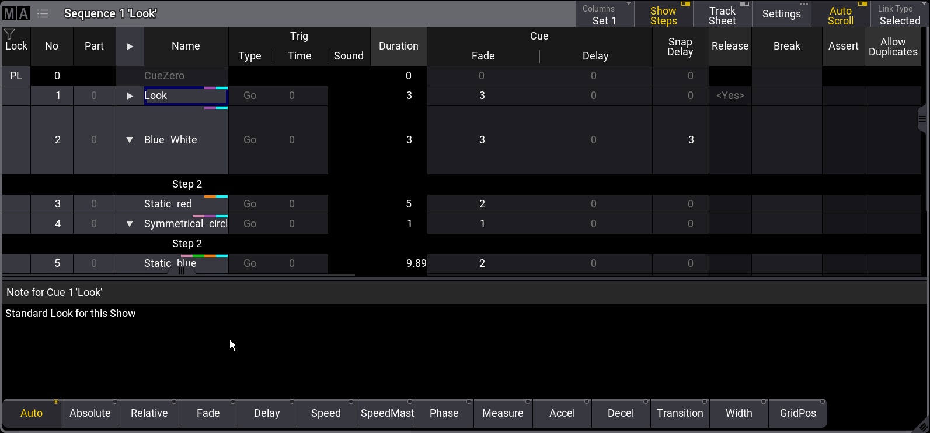Collapse the Symmetrical circle cue steps
The height and width of the screenshot is (433, 930).
(130, 224)
